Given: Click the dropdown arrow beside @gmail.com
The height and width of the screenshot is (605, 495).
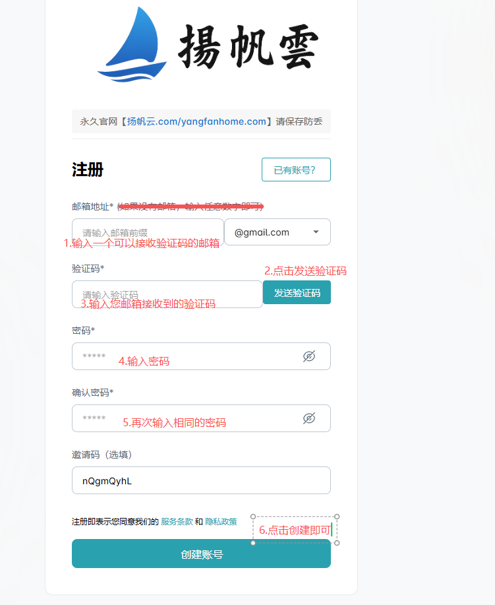Looking at the screenshot, I should point(316,232).
